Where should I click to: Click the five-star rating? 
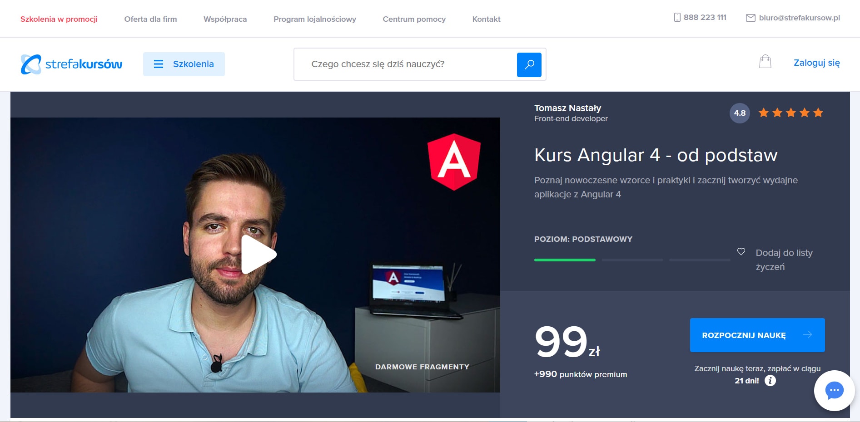coord(790,113)
